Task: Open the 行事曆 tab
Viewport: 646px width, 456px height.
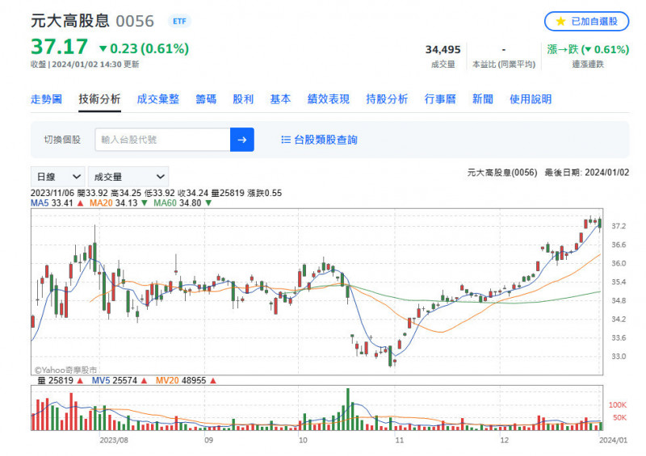Action: (440, 98)
